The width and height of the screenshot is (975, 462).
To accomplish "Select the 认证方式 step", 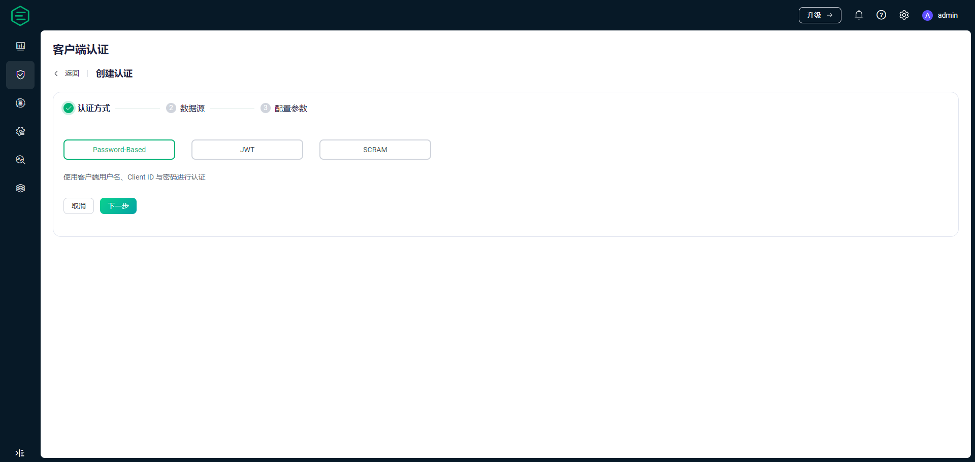I will pyautogui.click(x=94, y=108).
